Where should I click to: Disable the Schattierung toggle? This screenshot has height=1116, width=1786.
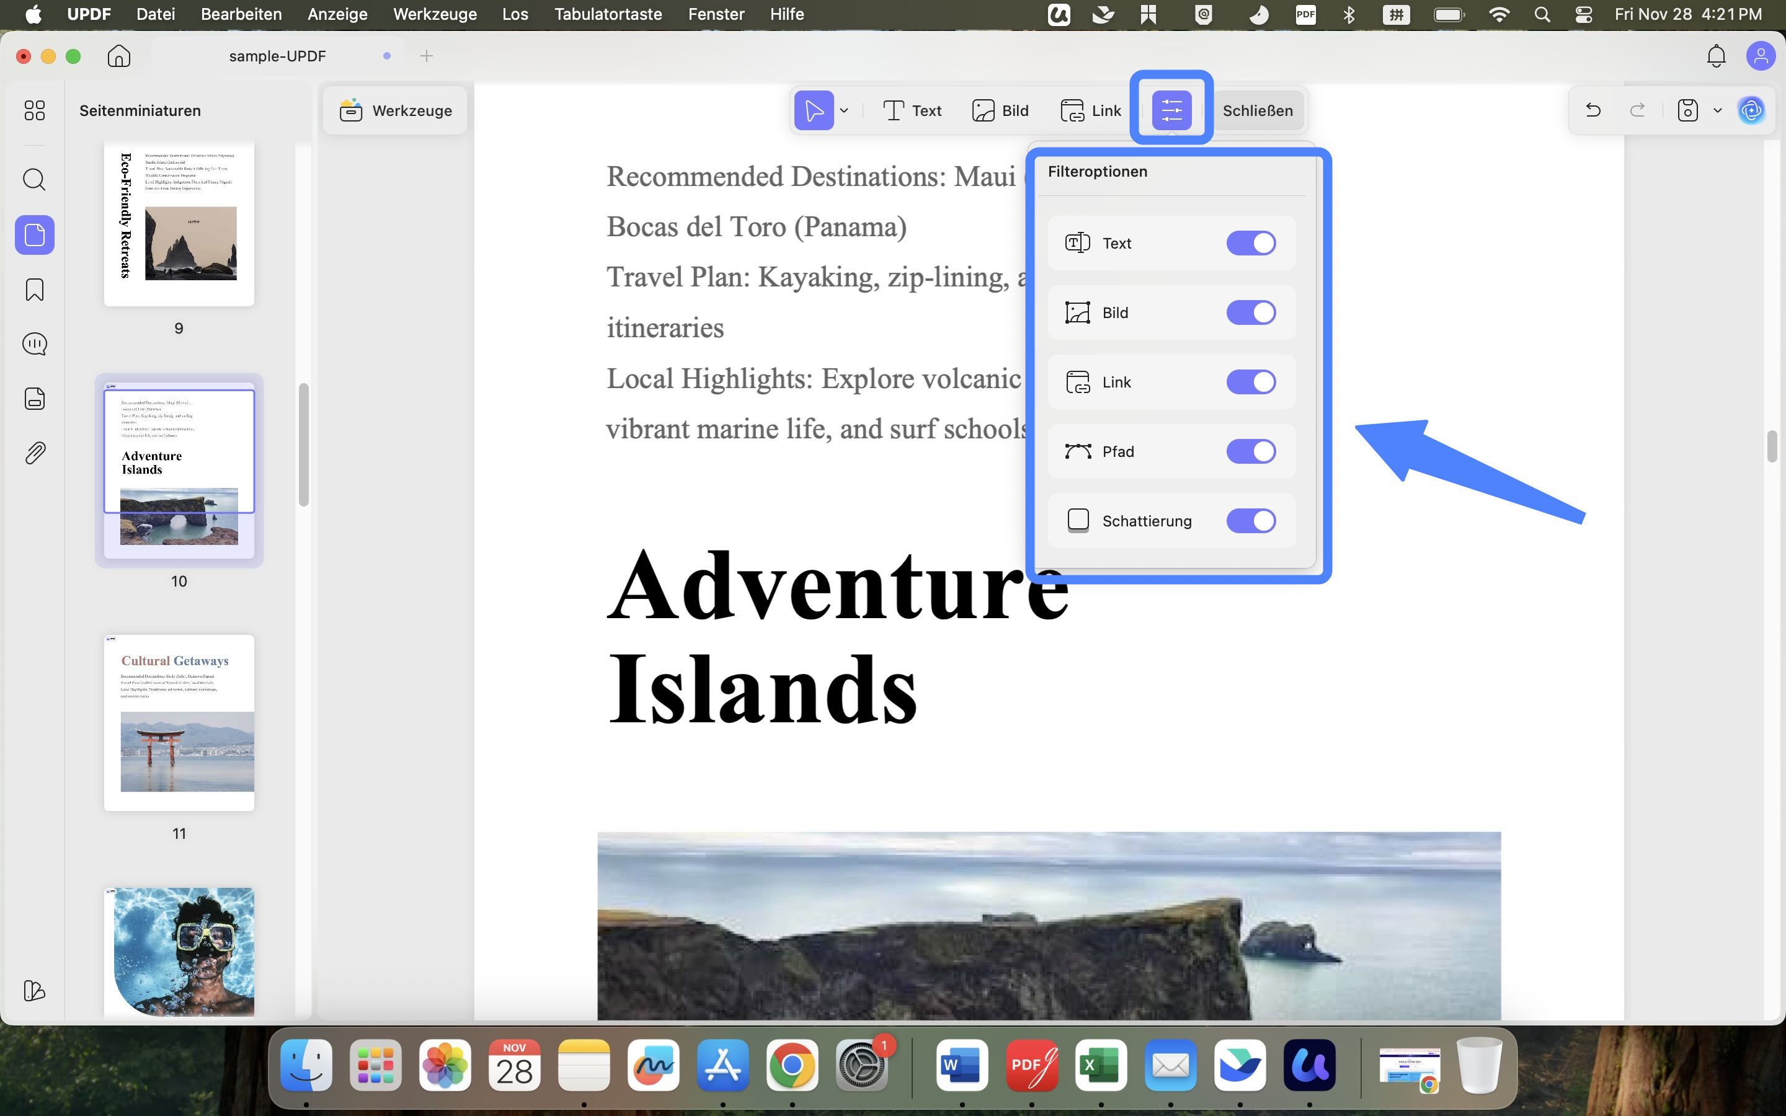point(1251,520)
